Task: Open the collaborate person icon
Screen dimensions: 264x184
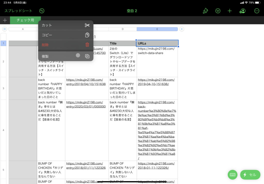Action: [242, 11]
